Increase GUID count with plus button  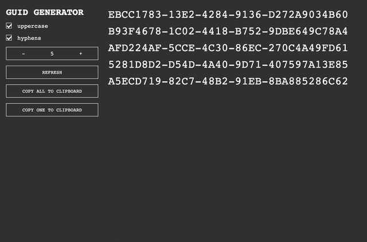80,53
